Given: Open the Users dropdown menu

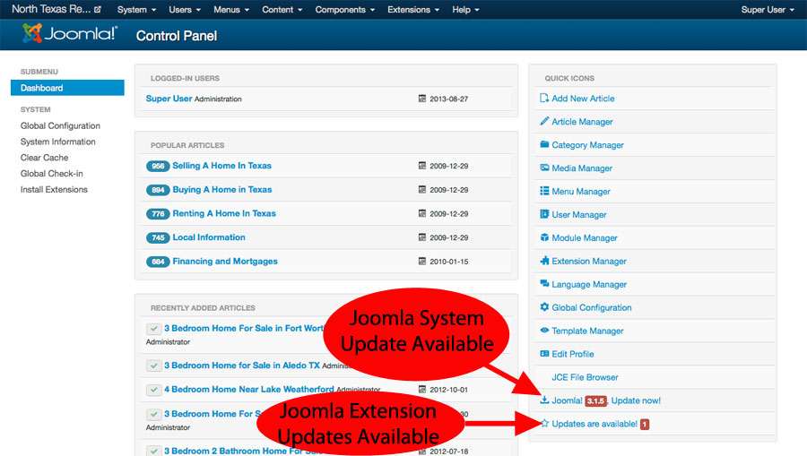Looking at the screenshot, I should 185,9.
